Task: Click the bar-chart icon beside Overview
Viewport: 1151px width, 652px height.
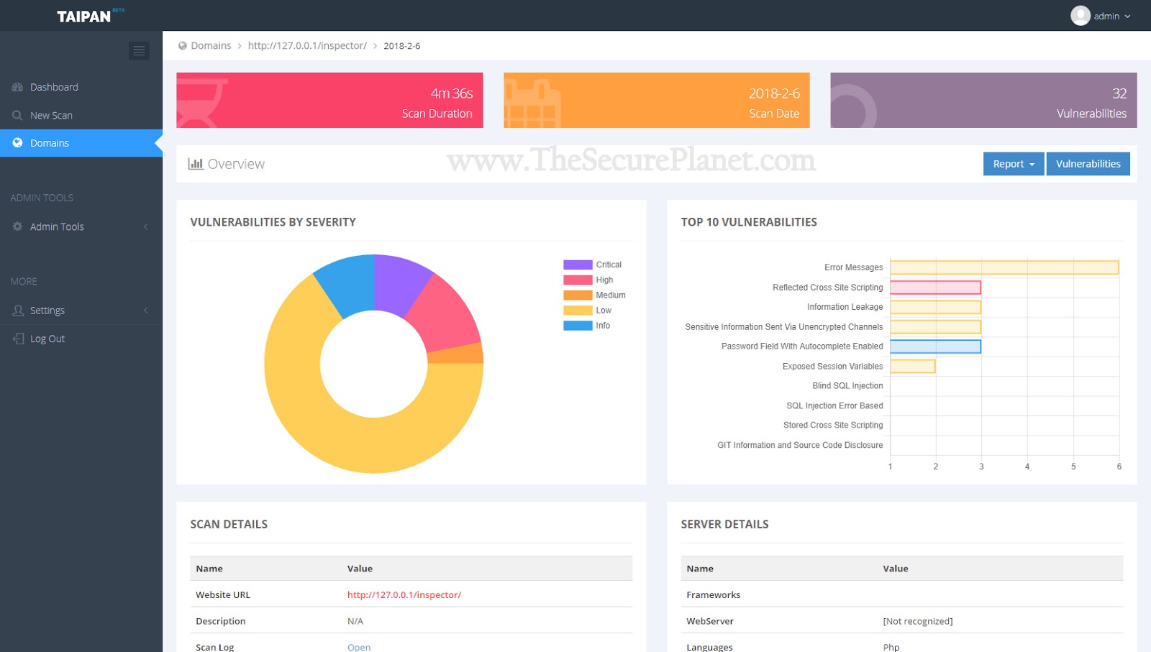Action: click(x=195, y=164)
